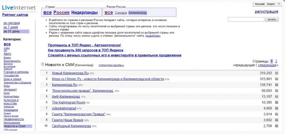Select the Непознанное category
The height and width of the screenshot is (134, 285).
click(x=12, y=123)
